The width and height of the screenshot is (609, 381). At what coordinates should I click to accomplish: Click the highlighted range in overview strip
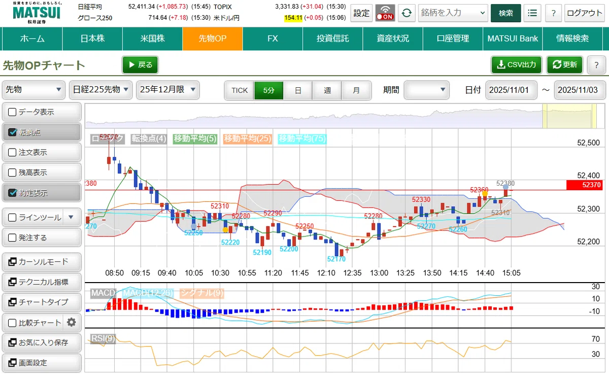tap(568, 116)
